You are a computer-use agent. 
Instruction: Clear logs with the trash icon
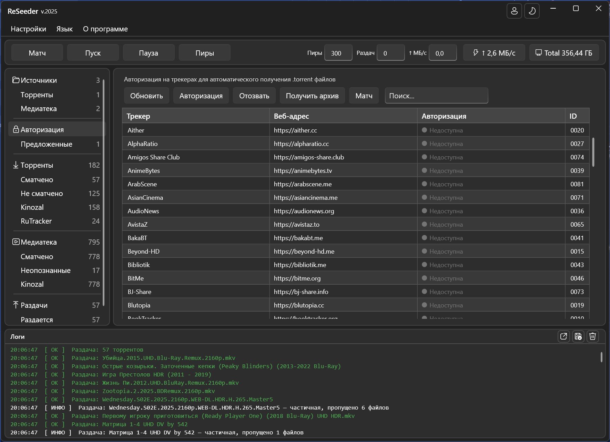tap(592, 336)
